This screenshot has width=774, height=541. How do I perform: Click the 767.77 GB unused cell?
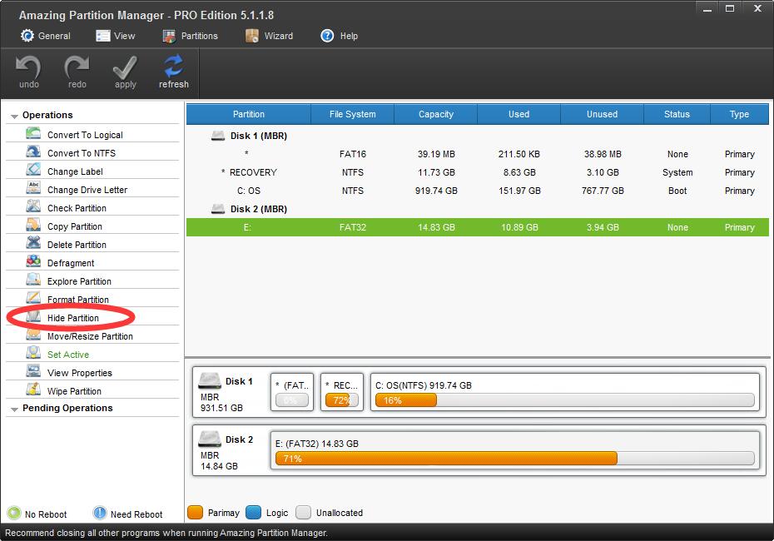coord(603,191)
